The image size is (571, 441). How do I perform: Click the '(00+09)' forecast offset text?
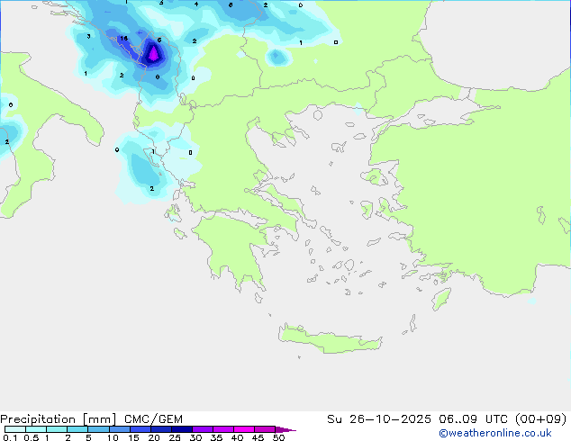coord(541,419)
